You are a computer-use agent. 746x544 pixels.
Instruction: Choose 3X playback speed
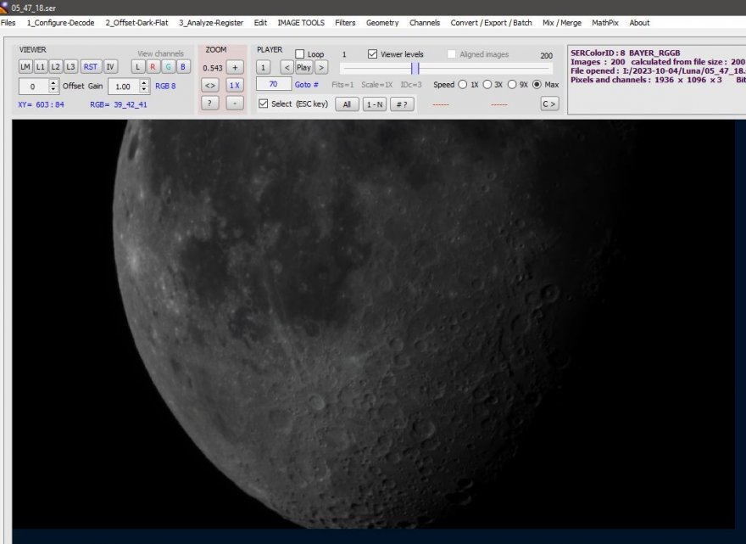coord(487,84)
